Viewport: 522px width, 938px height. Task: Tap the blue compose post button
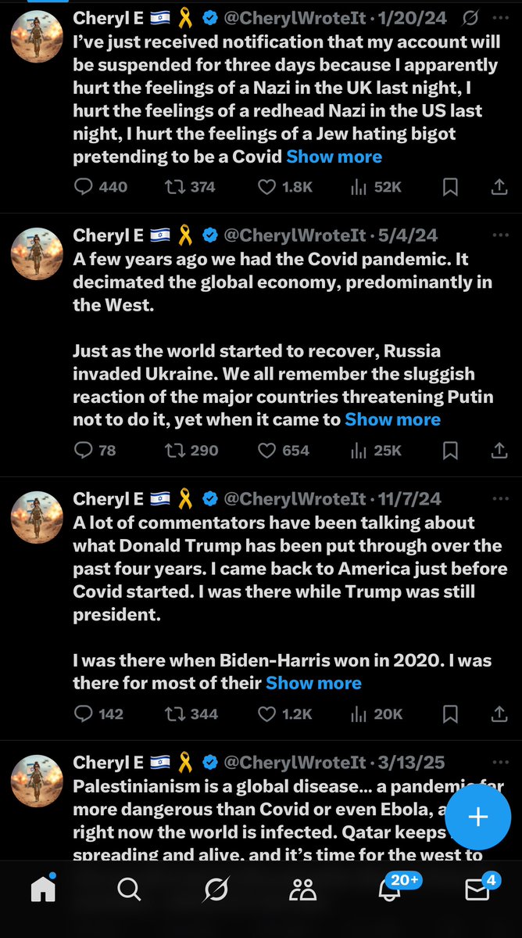(x=477, y=817)
